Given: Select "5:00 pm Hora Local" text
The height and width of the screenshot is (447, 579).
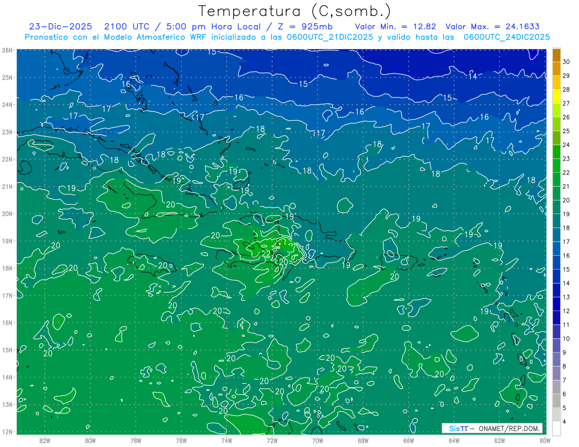Looking at the screenshot, I should (x=214, y=27).
